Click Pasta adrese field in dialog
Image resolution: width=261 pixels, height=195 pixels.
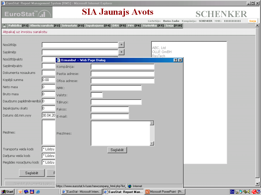[123, 74]
